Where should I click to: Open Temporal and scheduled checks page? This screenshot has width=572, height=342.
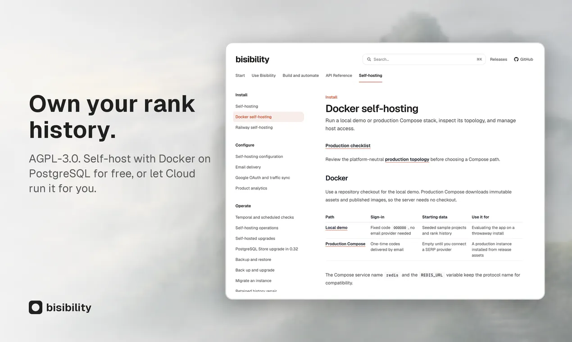point(264,217)
